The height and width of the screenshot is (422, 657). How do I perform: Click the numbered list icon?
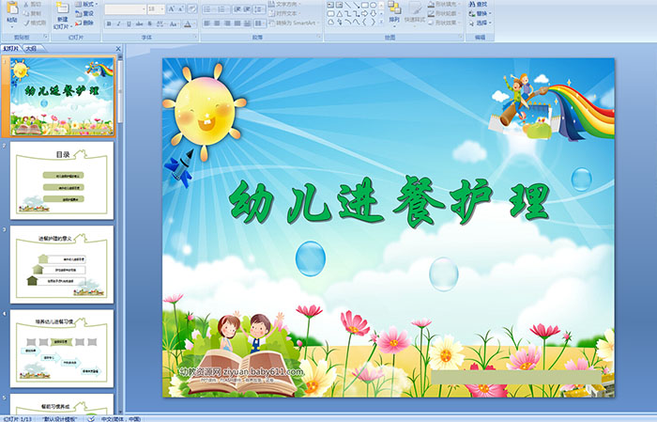(222, 8)
